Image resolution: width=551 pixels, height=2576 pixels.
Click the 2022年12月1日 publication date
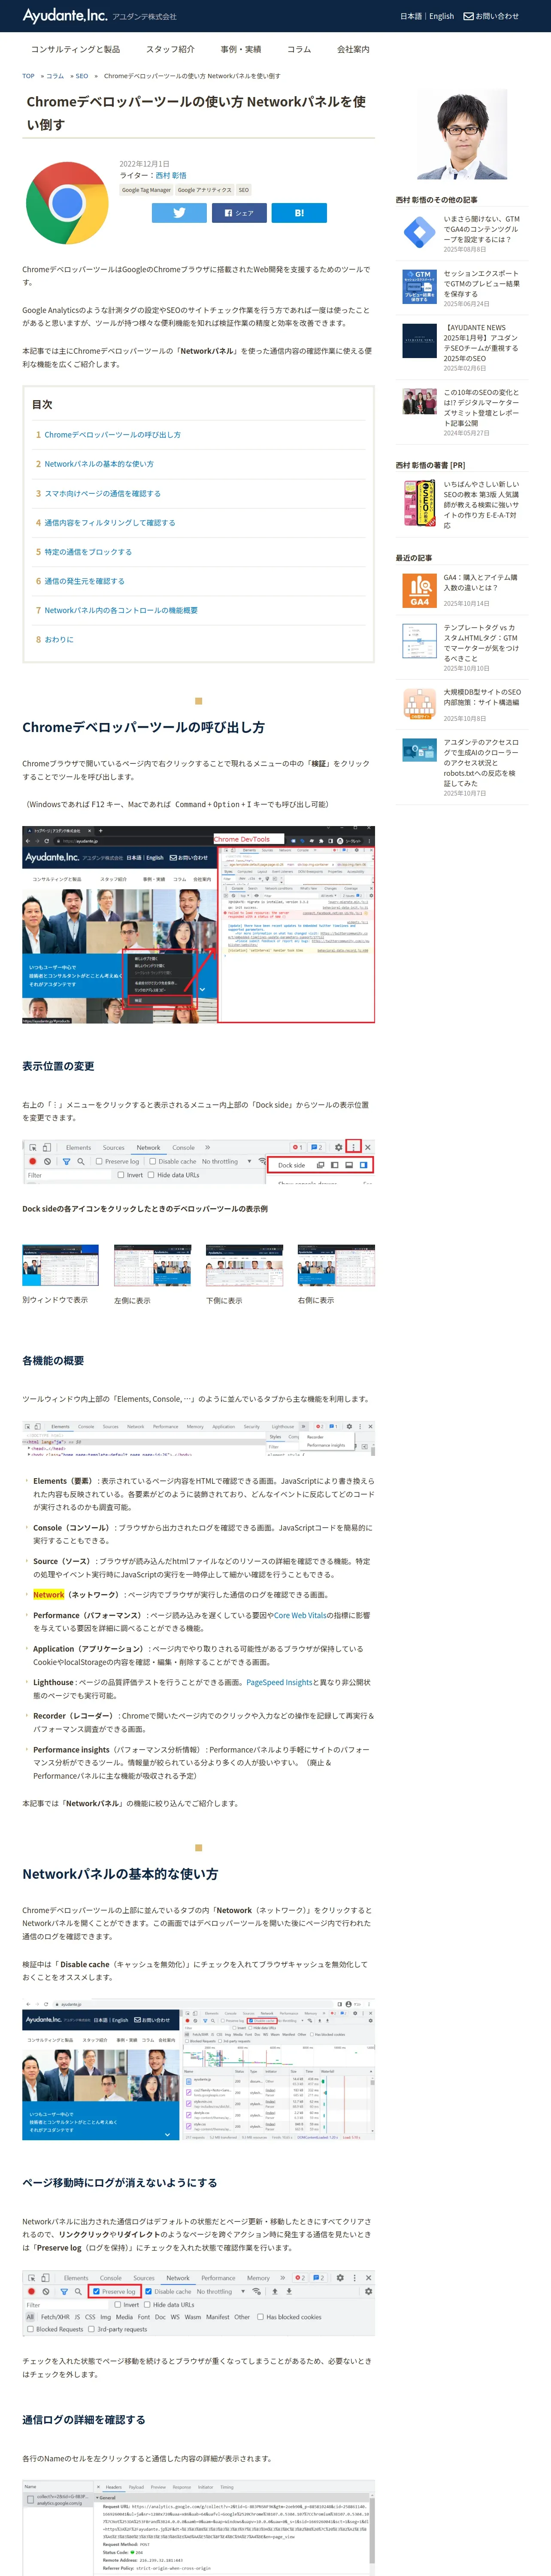(x=144, y=163)
